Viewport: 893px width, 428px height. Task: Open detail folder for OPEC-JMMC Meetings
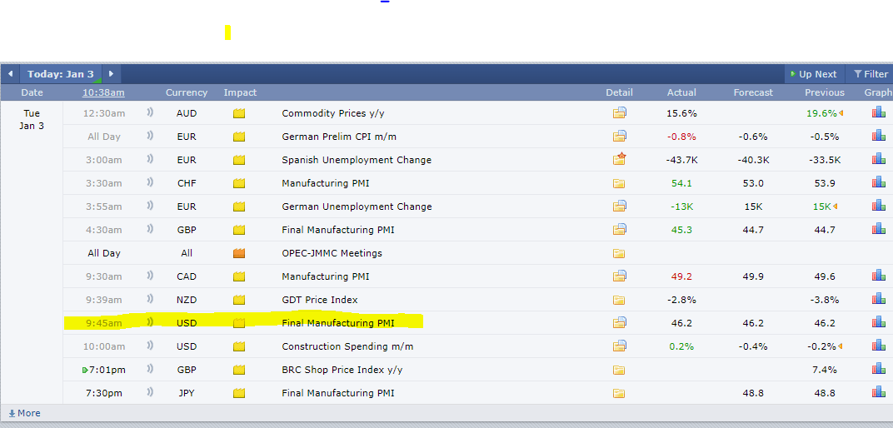pos(618,253)
